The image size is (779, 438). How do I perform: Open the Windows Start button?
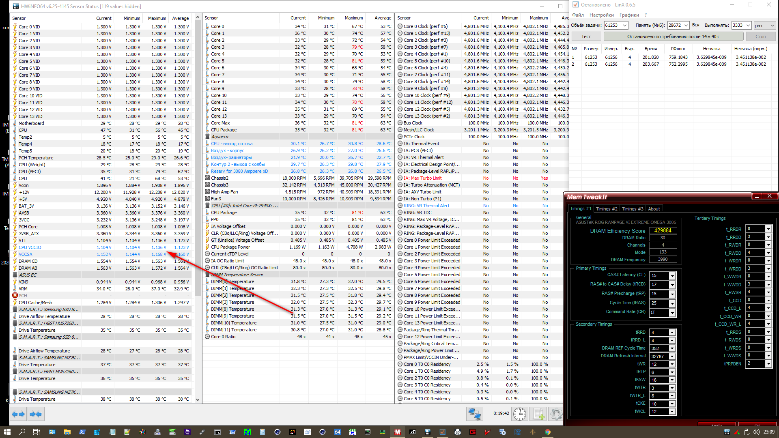tap(7, 432)
